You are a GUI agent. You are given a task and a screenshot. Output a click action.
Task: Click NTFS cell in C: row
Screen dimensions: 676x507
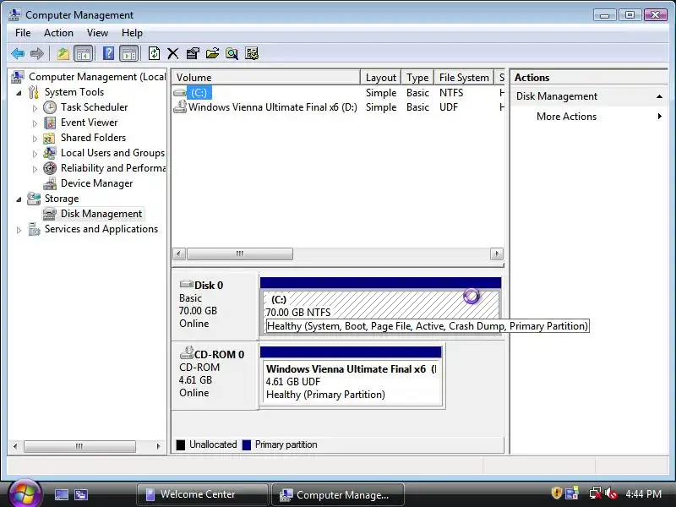point(451,93)
